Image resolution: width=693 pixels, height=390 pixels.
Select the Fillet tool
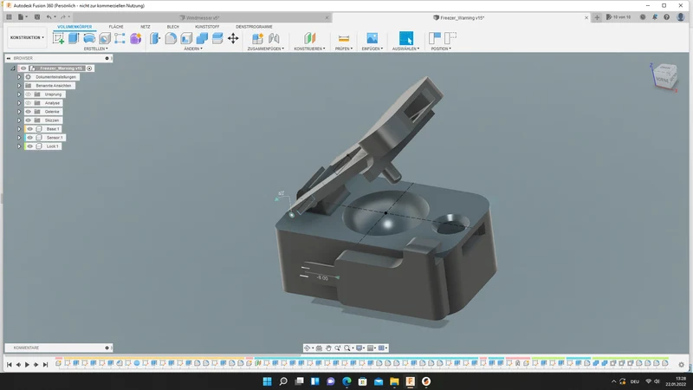point(171,38)
